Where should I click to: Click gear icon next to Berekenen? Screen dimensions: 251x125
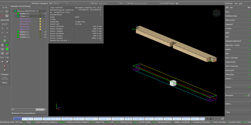[x=249, y=95]
